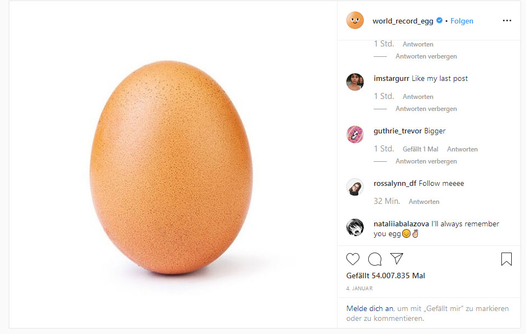Click nataliiabalazova's avatar

(x=355, y=227)
